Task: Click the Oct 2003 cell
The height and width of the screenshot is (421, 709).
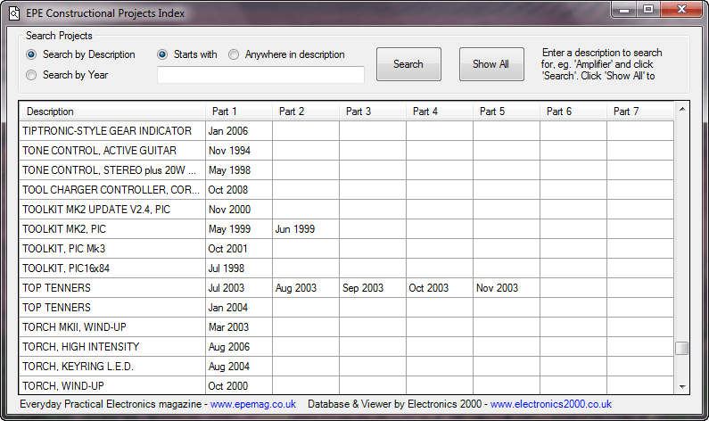Action: [x=440, y=288]
